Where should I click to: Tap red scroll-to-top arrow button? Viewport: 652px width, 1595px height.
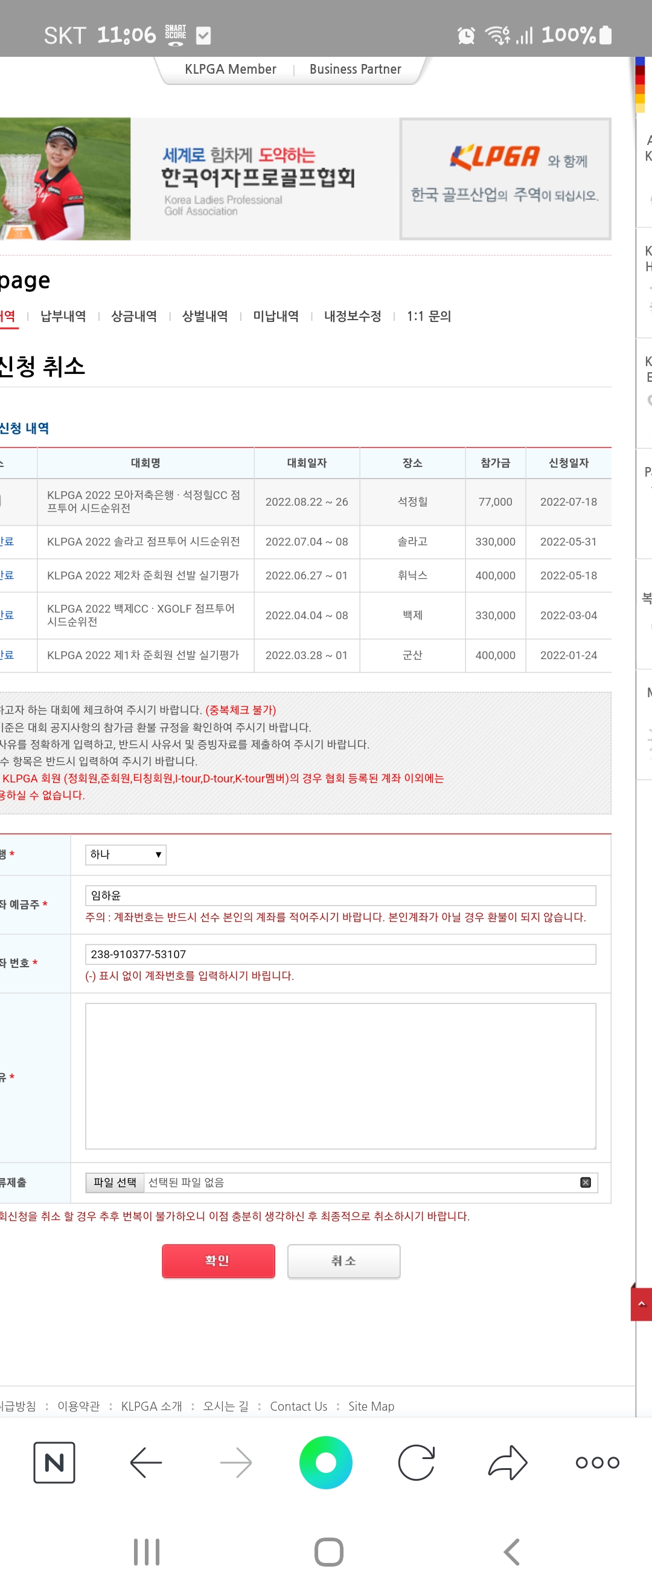click(x=641, y=1303)
